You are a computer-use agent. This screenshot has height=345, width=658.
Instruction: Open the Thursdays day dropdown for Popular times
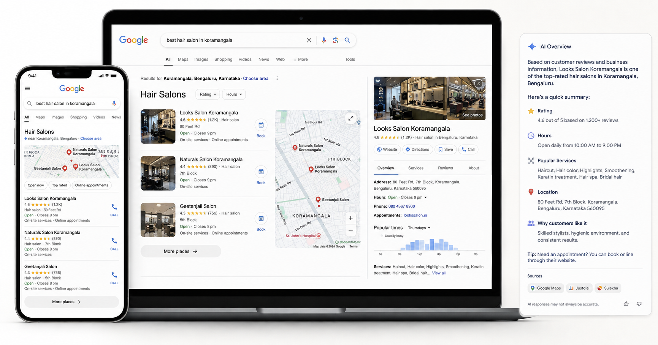pos(419,228)
